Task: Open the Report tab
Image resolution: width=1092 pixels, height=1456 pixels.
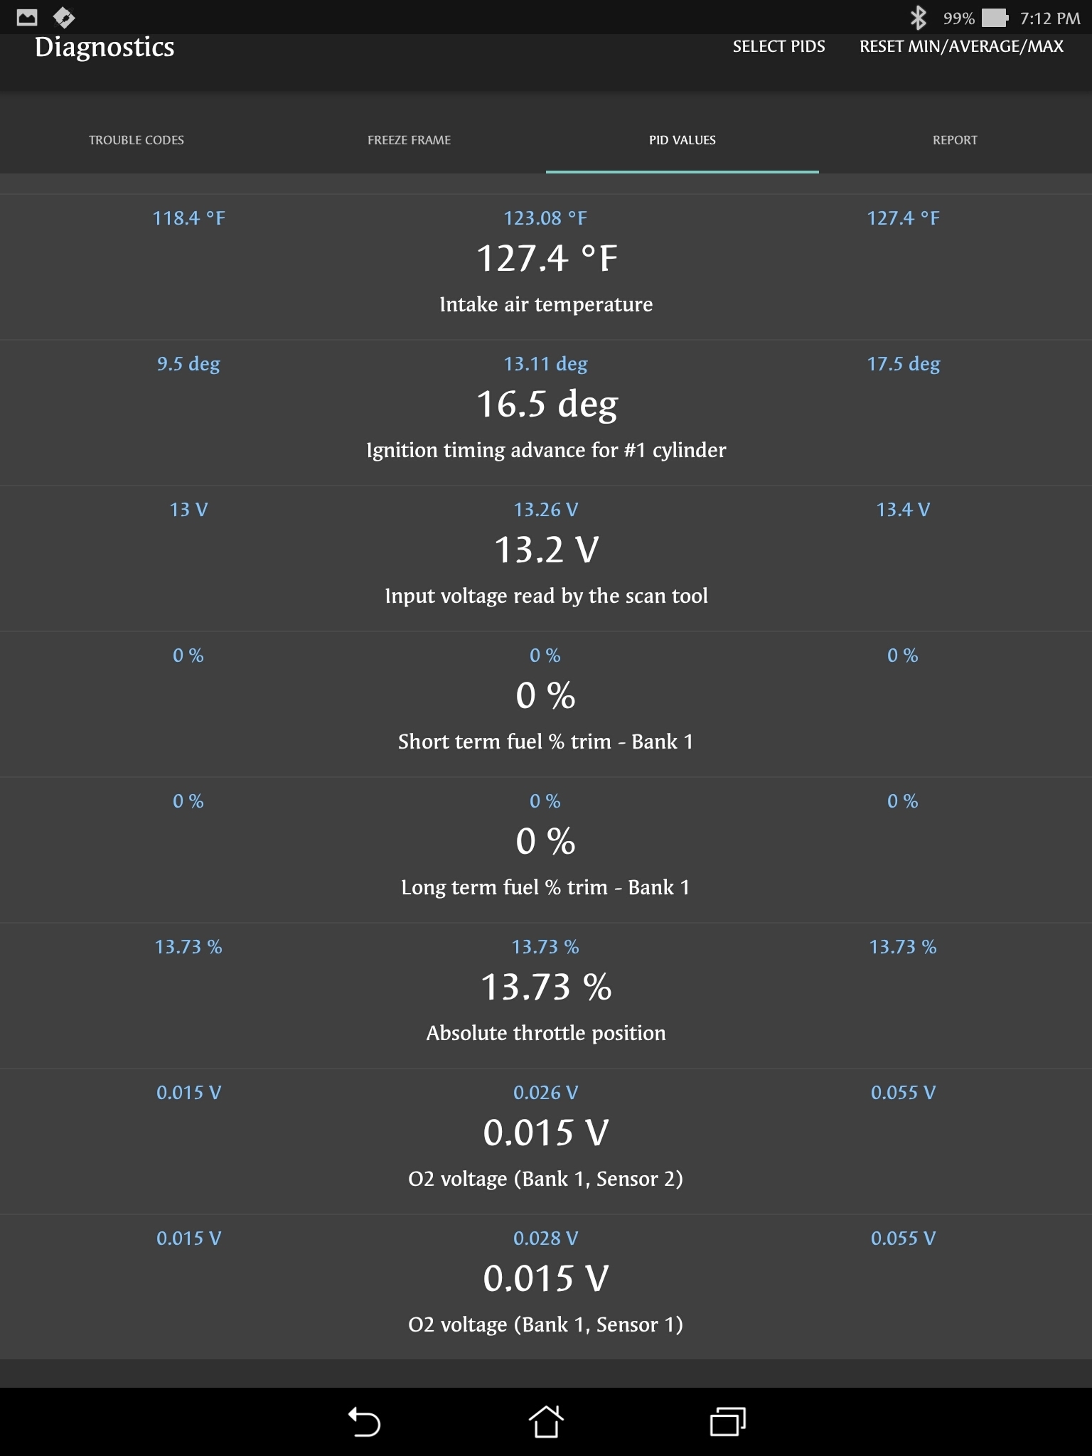Action: (955, 140)
